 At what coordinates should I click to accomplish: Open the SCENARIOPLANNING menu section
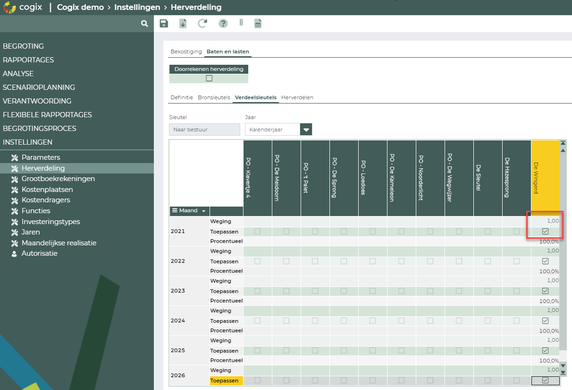(39, 87)
